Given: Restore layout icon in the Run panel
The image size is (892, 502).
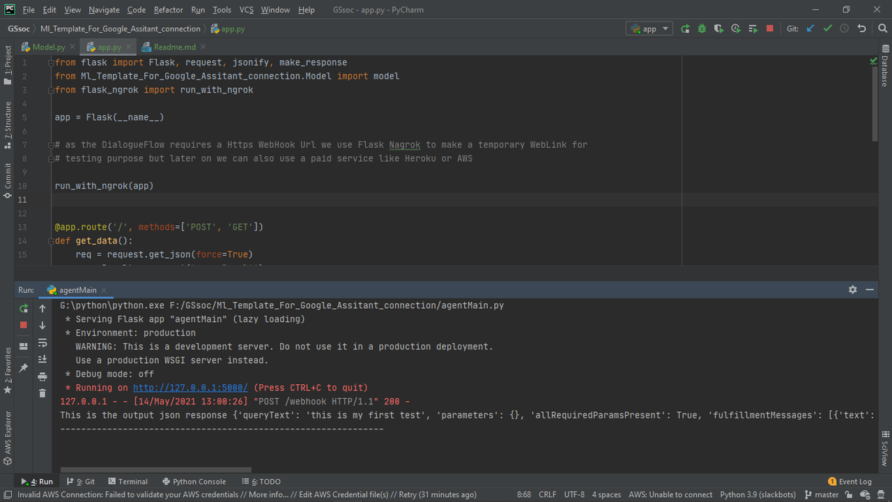Looking at the screenshot, I should [24, 347].
